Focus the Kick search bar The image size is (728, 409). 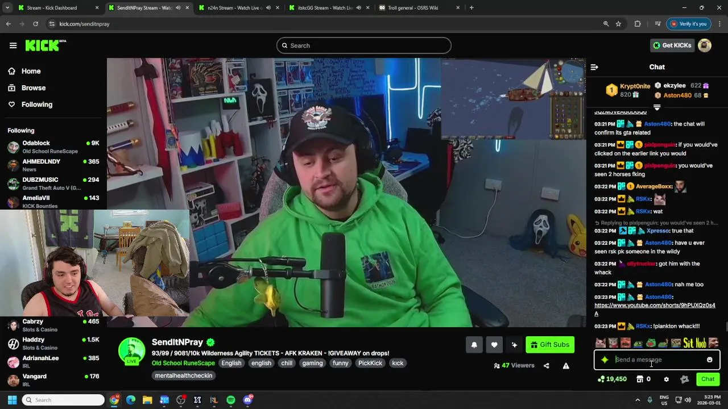tap(364, 45)
